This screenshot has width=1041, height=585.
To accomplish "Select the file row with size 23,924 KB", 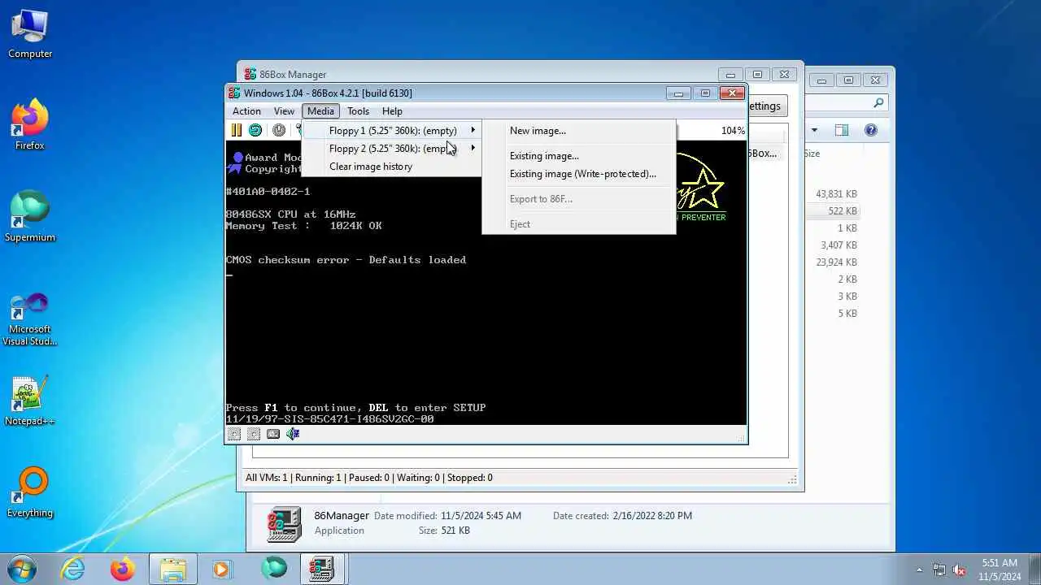I will (x=834, y=262).
